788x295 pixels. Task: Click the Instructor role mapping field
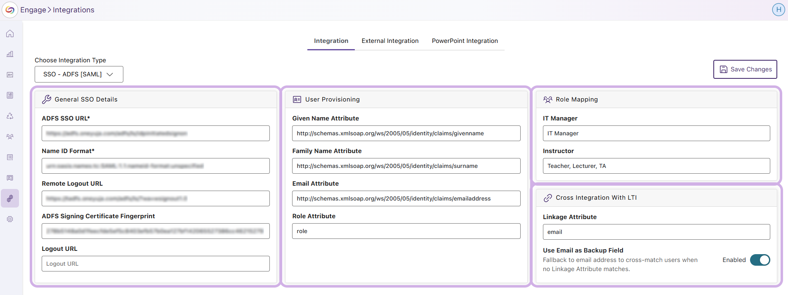tap(656, 166)
